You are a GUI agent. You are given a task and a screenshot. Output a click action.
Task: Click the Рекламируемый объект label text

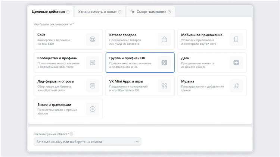(x=50, y=134)
